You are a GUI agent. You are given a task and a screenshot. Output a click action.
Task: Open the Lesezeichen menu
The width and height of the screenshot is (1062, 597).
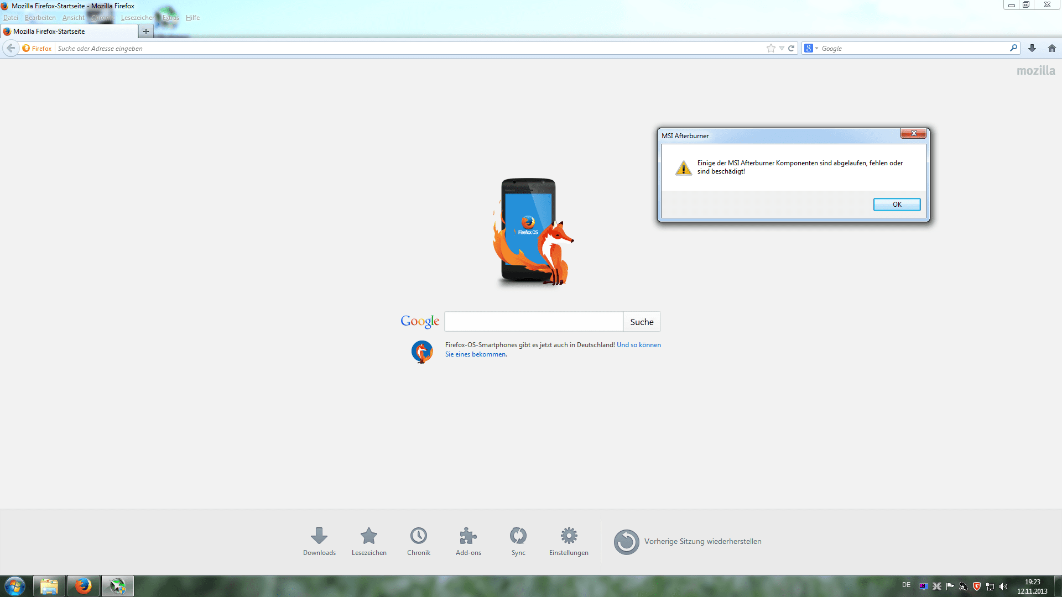point(138,18)
